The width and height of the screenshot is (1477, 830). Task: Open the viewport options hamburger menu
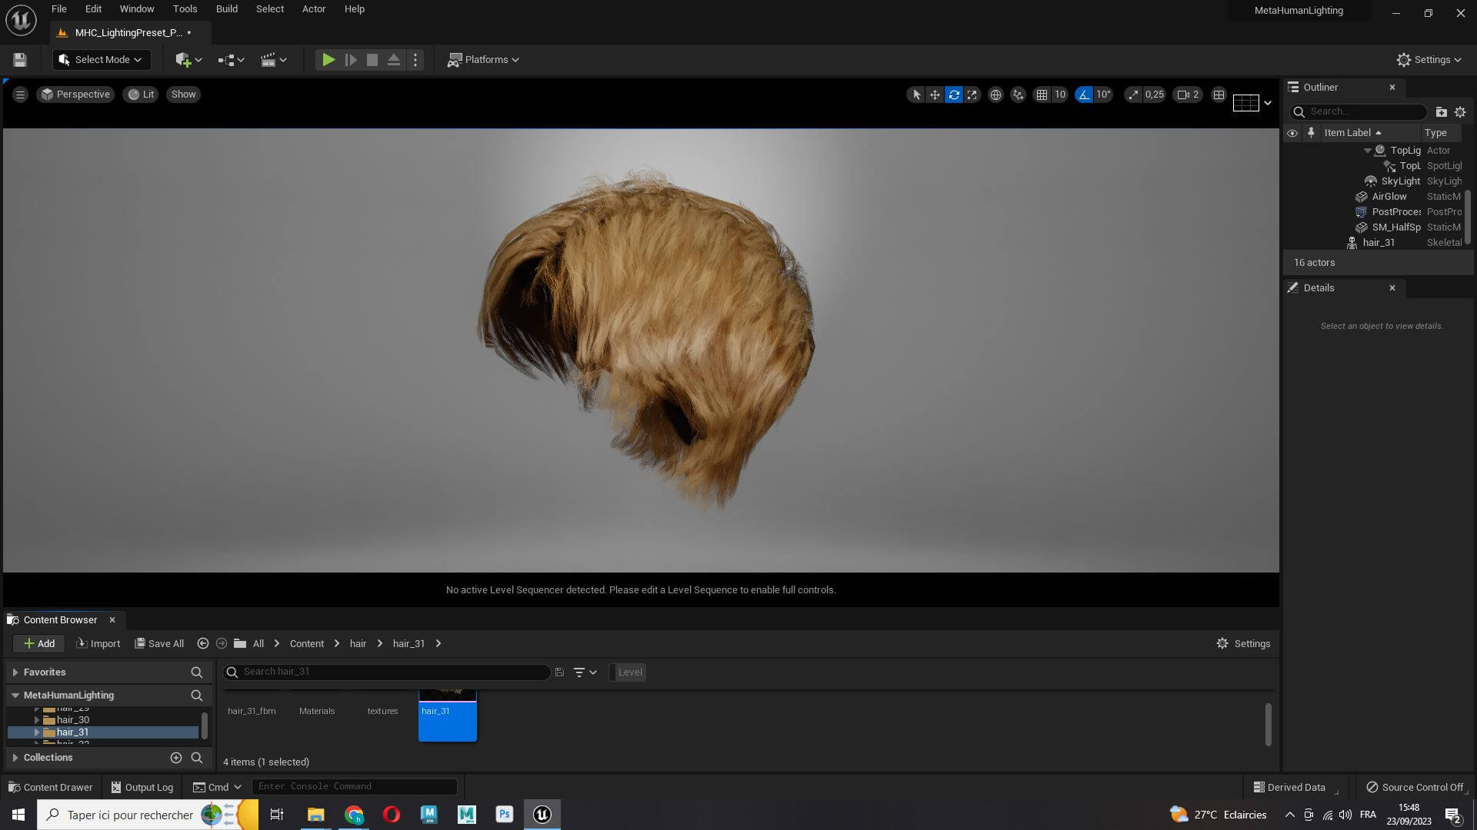20,95
